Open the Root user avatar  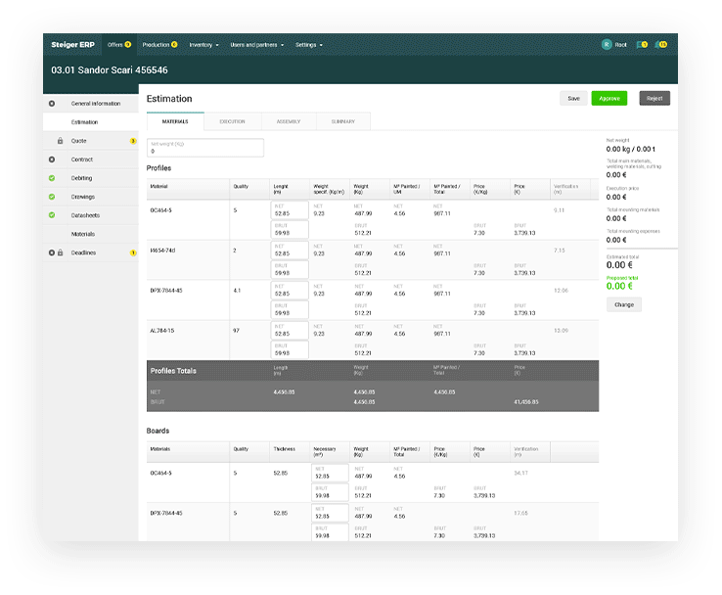tap(607, 45)
